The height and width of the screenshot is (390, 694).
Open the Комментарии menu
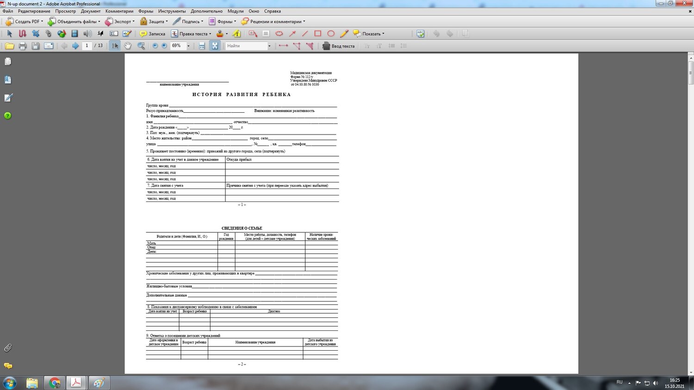[x=119, y=11]
